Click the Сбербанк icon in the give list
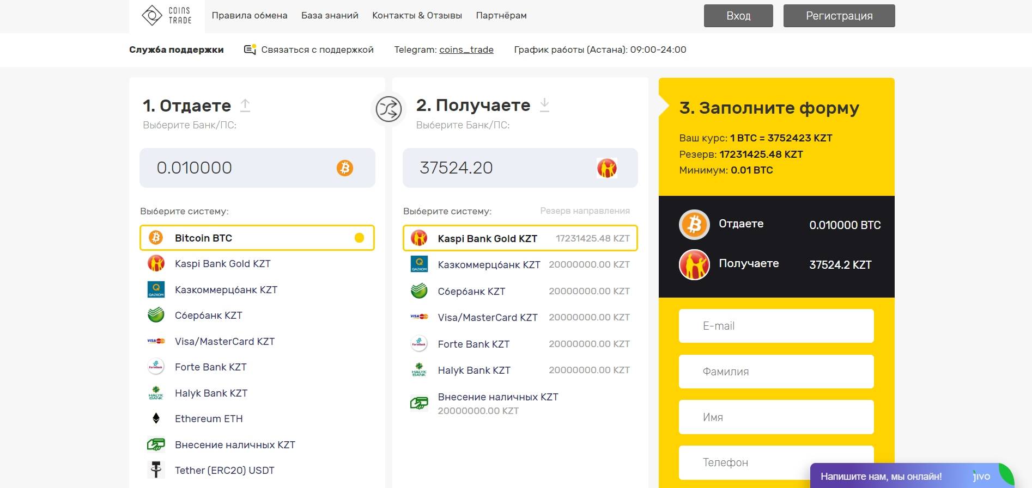This screenshot has height=488, width=1032. [156, 315]
